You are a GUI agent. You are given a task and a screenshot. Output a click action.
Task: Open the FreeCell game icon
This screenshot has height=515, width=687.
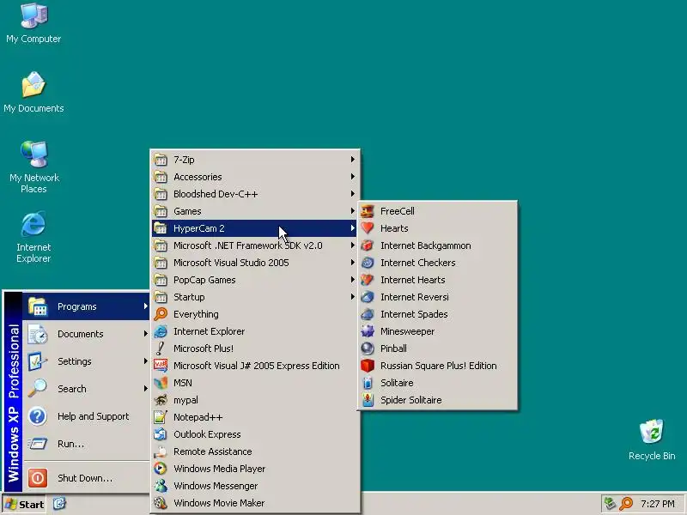pyautogui.click(x=368, y=211)
